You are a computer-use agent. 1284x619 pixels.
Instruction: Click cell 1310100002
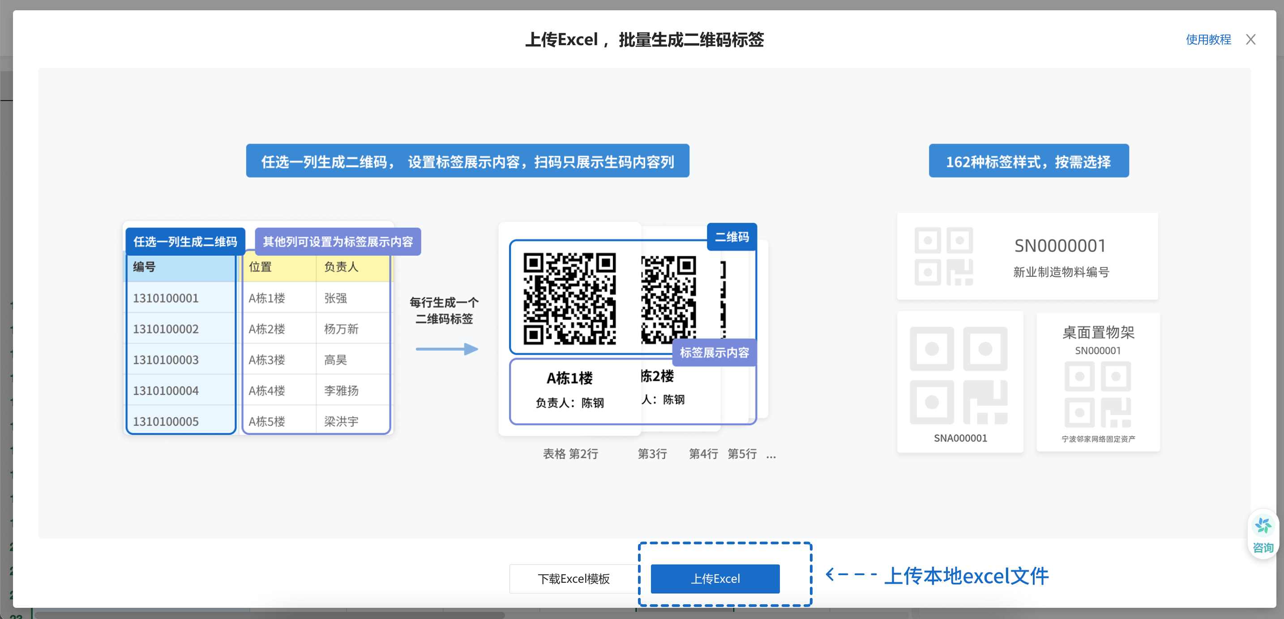(180, 329)
